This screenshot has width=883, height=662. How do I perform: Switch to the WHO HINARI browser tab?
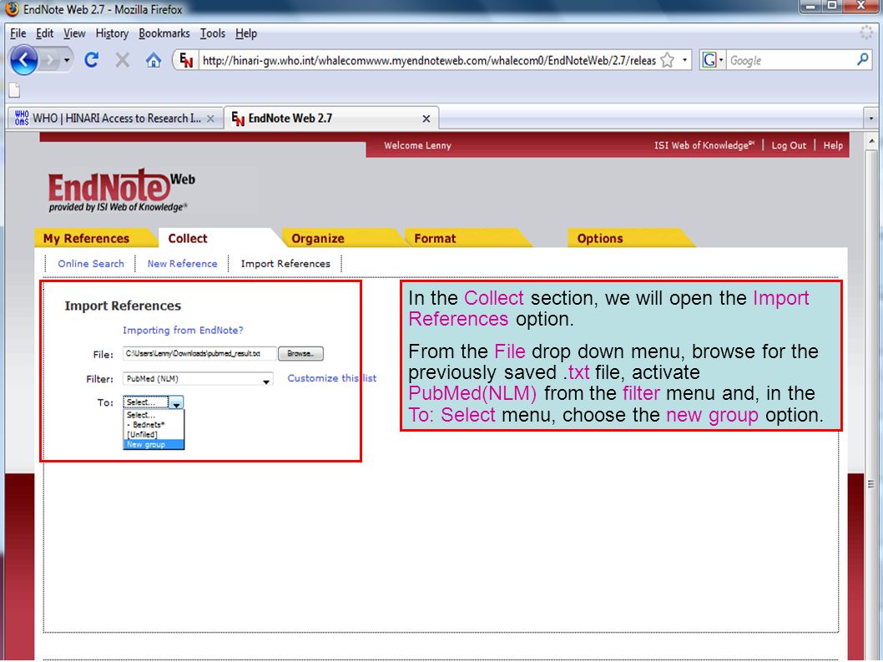pyautogui.click(x=115, y=119)
